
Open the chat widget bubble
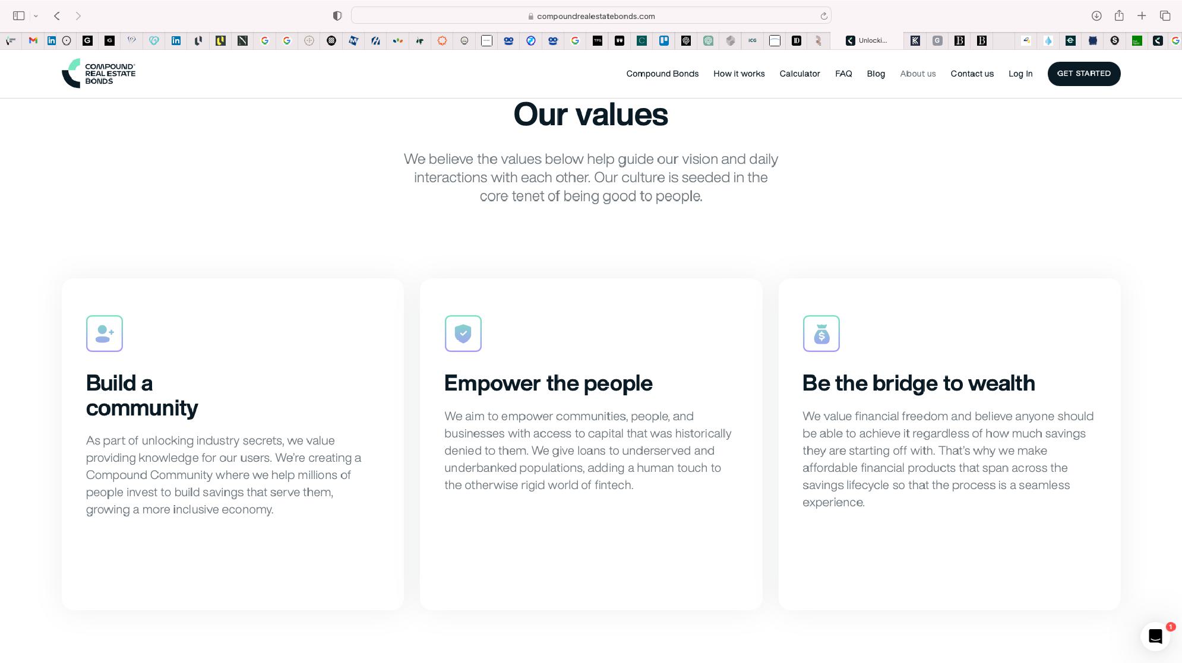click(x=1155, y=636)
